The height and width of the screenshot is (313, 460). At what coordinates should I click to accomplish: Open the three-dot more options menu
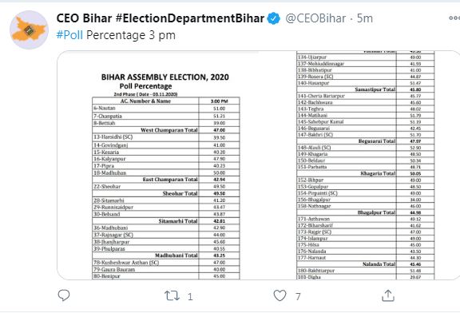[x=454, y=18]
